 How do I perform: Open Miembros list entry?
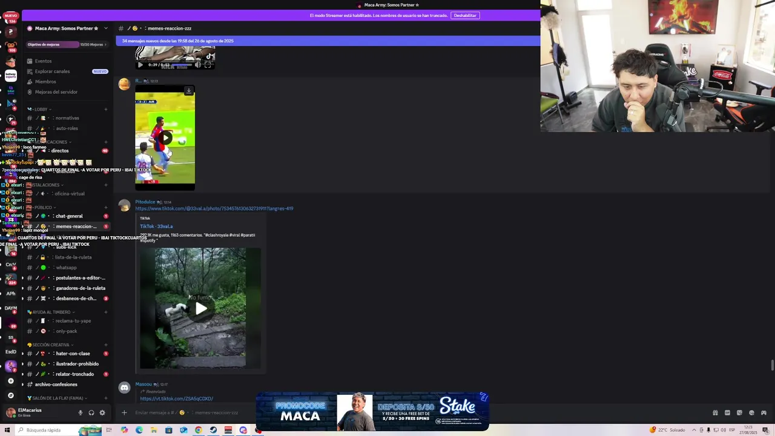tap(67, 82)
